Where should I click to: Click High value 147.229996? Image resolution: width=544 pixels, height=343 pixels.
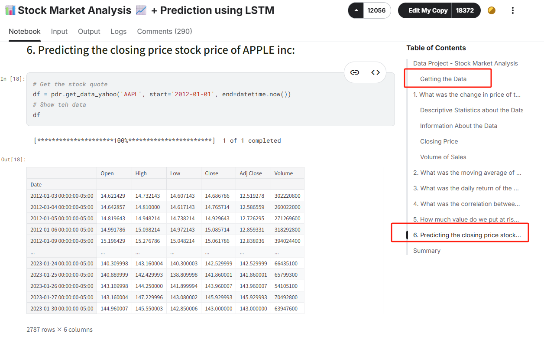(x=149, y=297)
